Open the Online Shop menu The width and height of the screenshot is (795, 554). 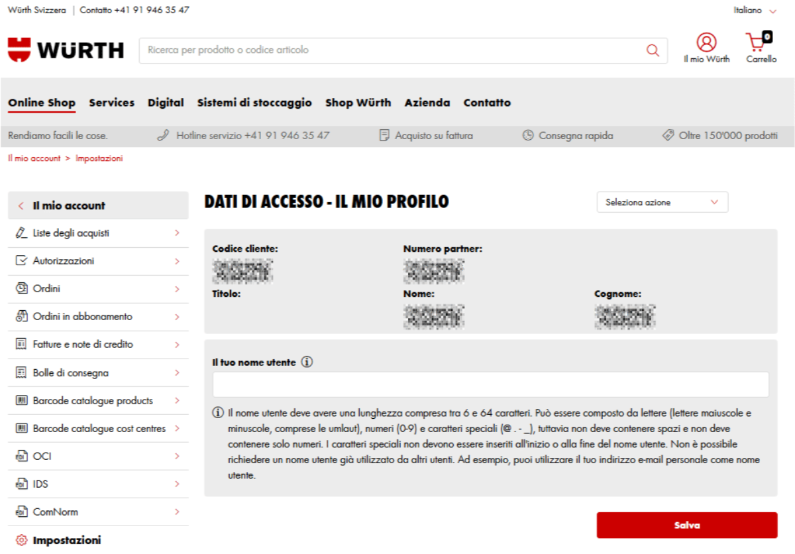point(42,103)
